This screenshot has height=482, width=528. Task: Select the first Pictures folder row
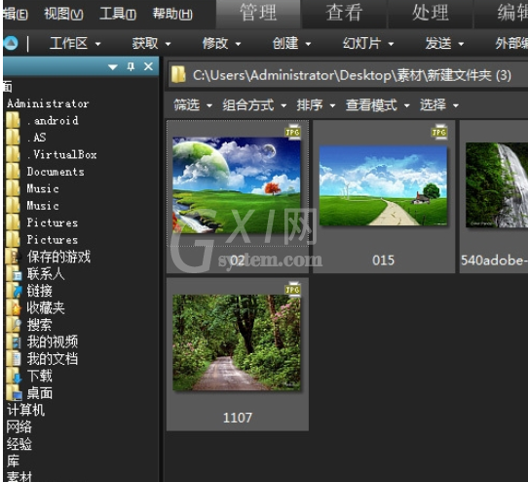tap(53, 222)
